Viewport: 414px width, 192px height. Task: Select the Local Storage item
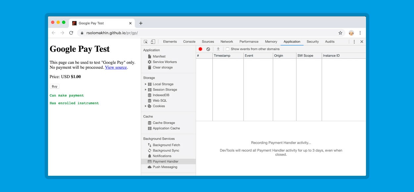[163, 84]
